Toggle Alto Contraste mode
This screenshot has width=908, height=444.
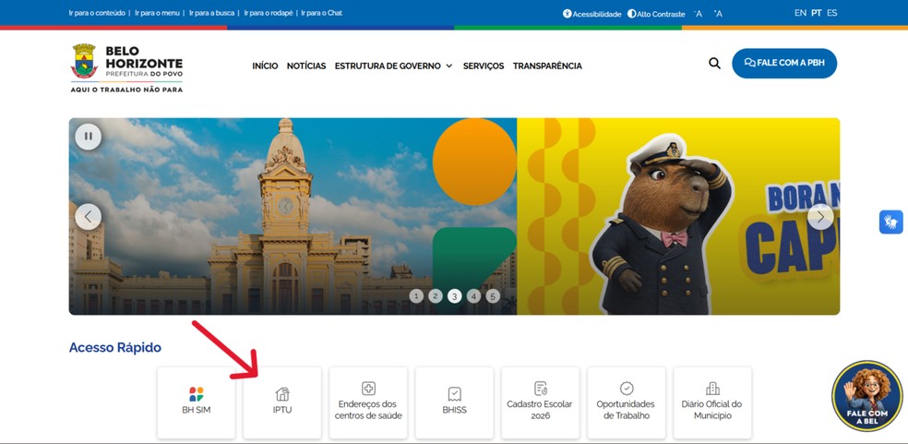656,14
